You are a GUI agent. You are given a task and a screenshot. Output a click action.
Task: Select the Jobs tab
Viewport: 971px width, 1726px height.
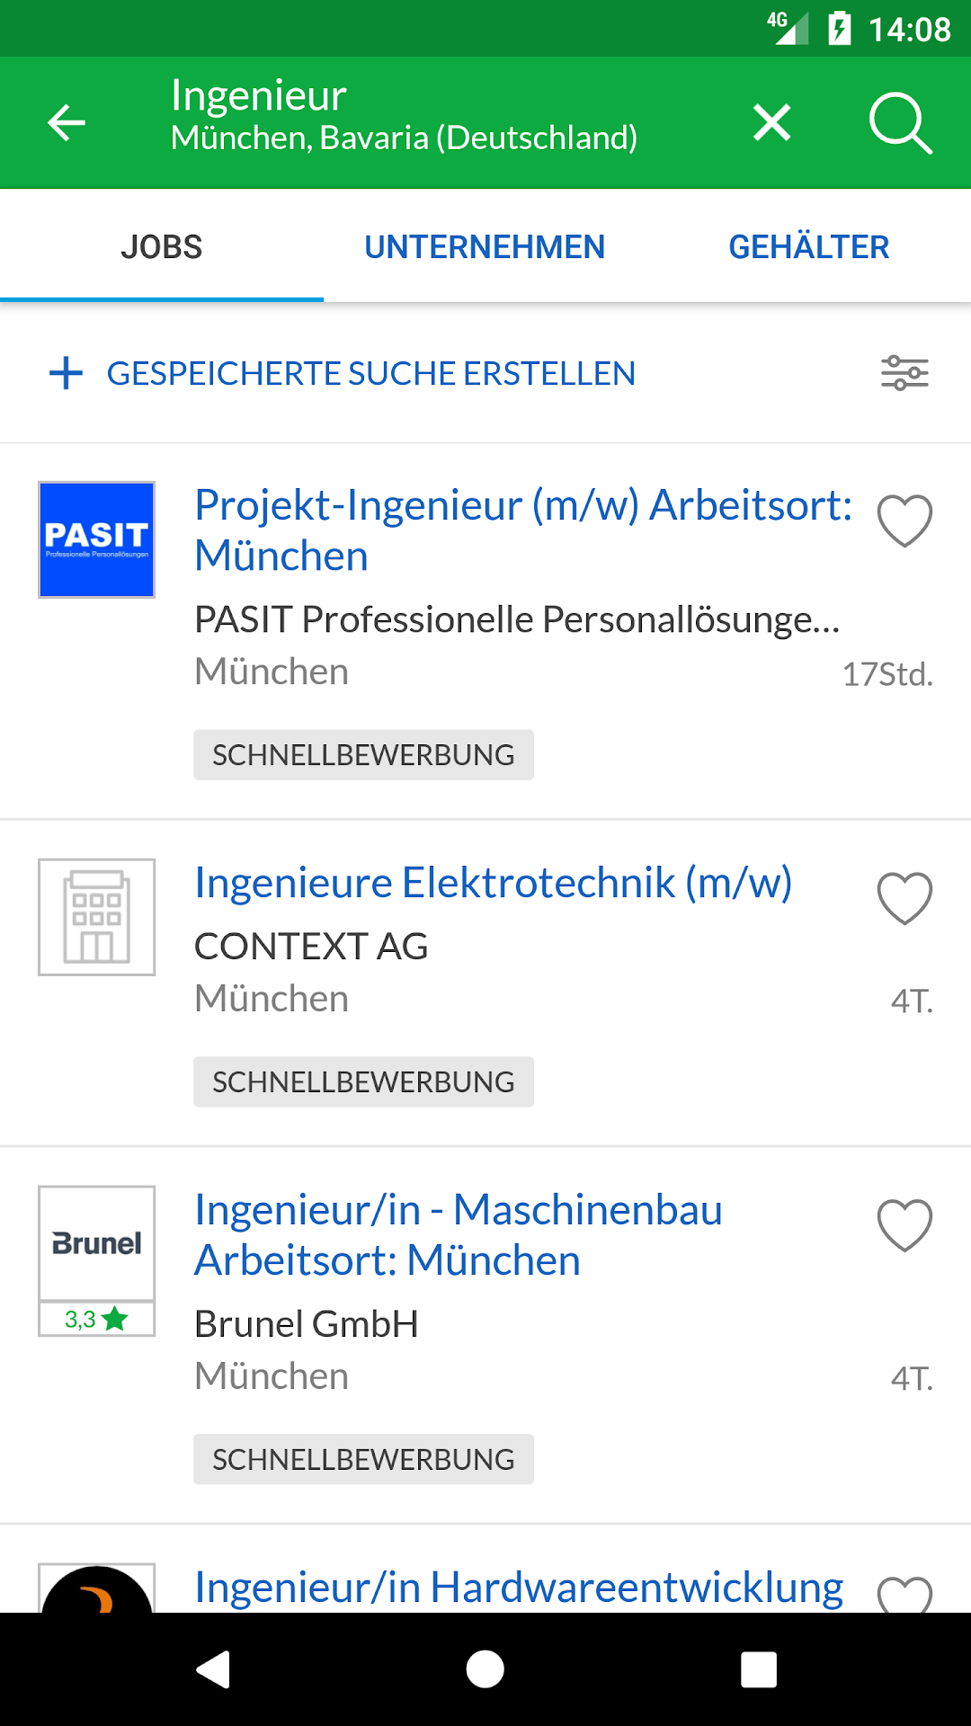tap(162, 246)
